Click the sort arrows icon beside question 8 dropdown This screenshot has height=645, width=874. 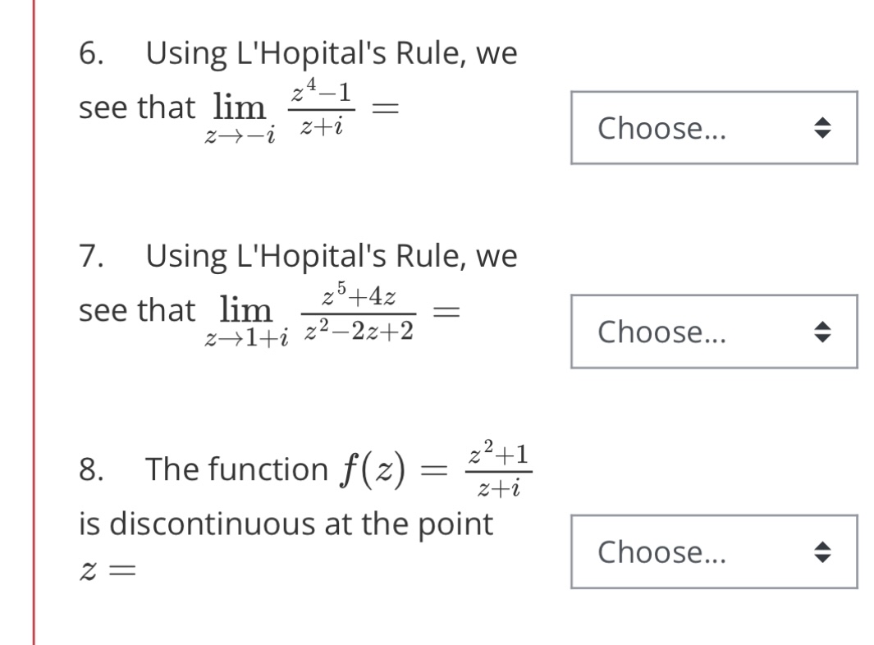click(822, 551)
